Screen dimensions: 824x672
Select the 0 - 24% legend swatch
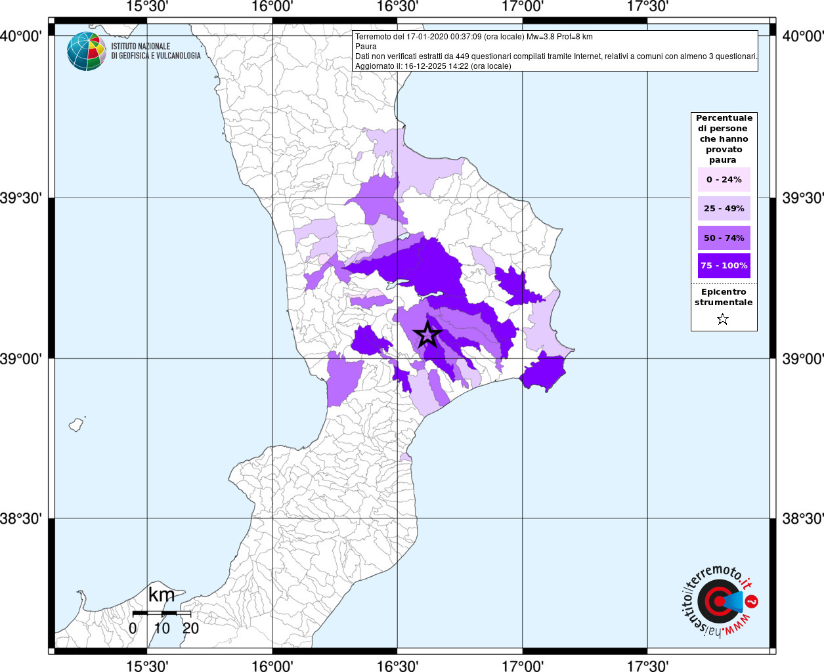click(724, 180)
